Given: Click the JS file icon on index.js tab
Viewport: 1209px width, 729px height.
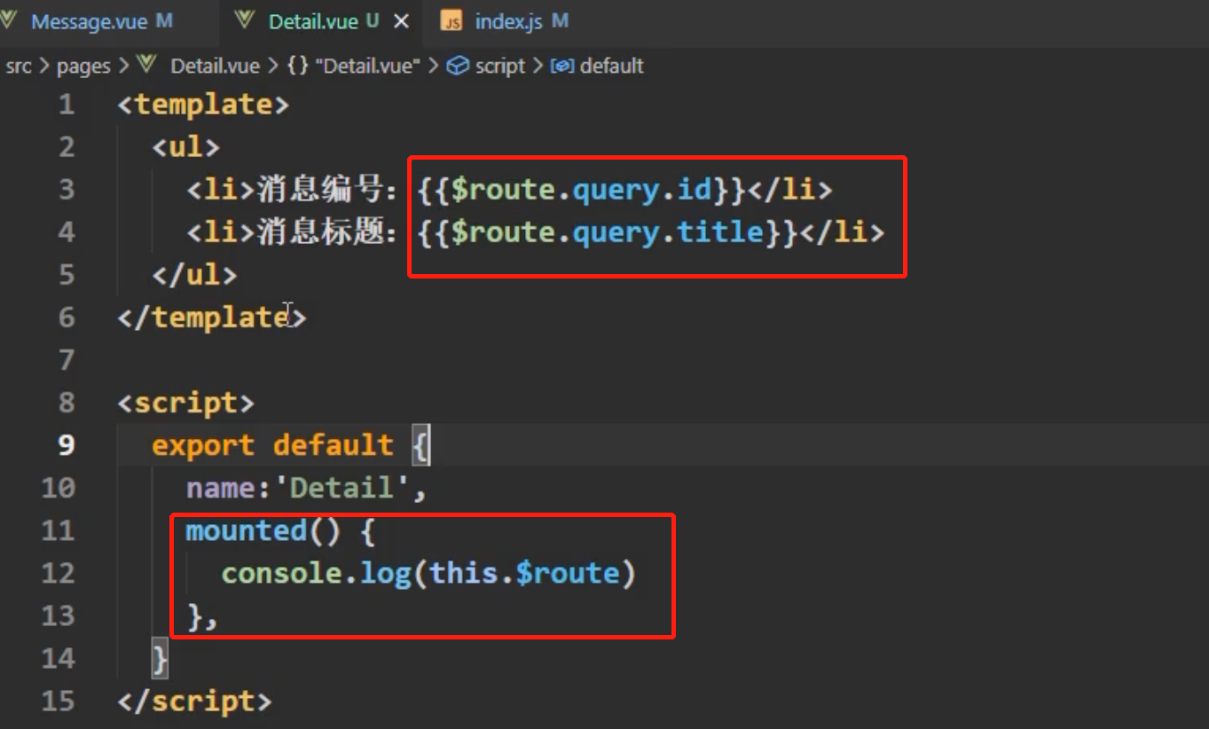Looking at the screenshot, I should [451, 22].
